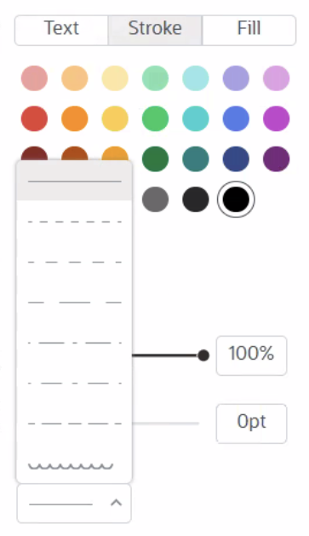Edit the 0pt stroke width field
Viewport: 309px width, 536px height.
pyautogui.click(x=251, y=424)
